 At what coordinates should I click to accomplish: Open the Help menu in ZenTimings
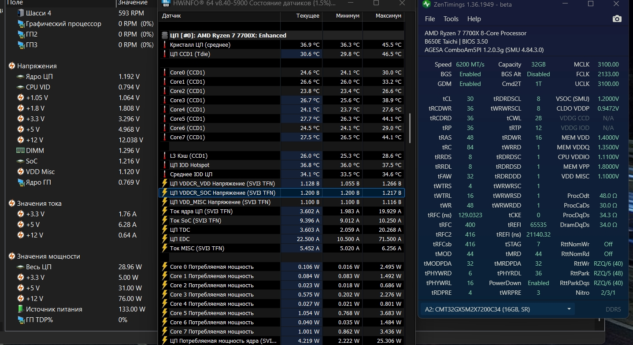point(474,19)
